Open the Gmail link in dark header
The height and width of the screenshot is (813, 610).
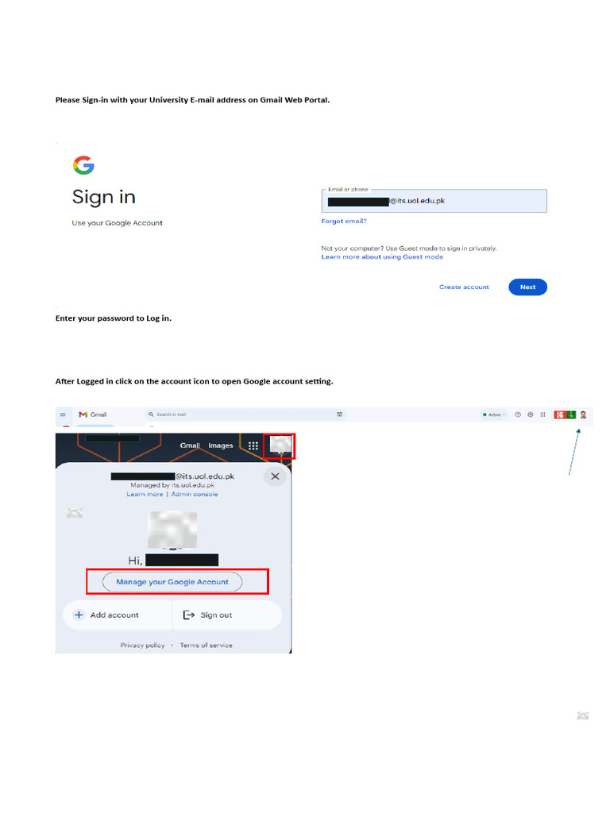(x=190, y=445)
